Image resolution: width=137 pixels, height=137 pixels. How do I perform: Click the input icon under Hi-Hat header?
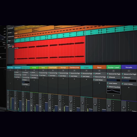coord(34,70)
